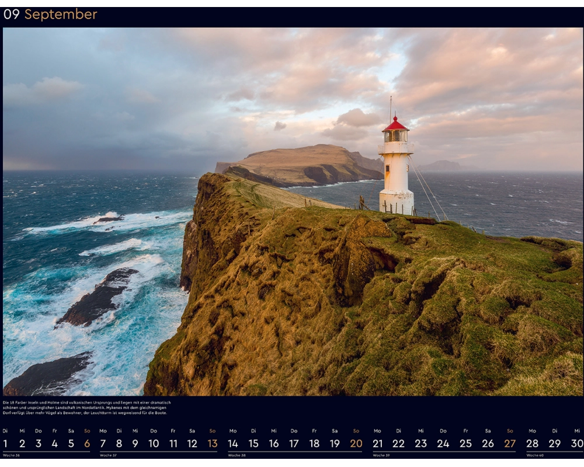
Task: Click on date 24
Action: click(x=443, y=443)
